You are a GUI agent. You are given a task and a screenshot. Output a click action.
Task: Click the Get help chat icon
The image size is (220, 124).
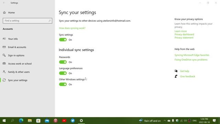(x=176, y=71)
